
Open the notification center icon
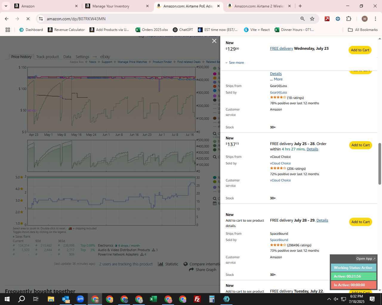pos(372,299)
